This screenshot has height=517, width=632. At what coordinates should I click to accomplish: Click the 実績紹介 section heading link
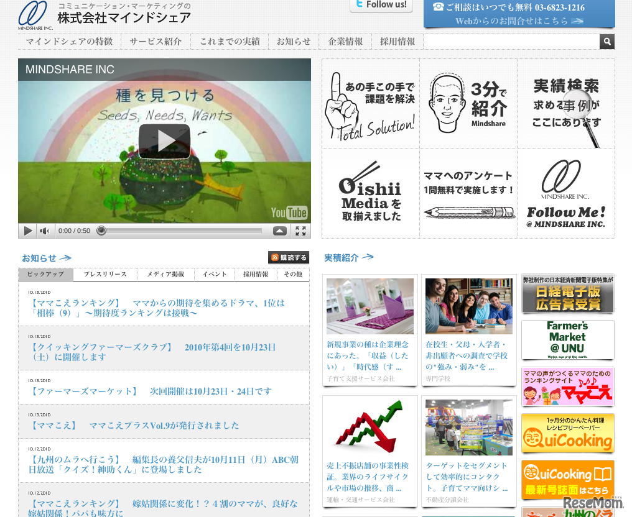[x=348, y=258]
